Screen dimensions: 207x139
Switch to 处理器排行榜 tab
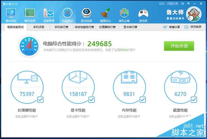point(107,27)
